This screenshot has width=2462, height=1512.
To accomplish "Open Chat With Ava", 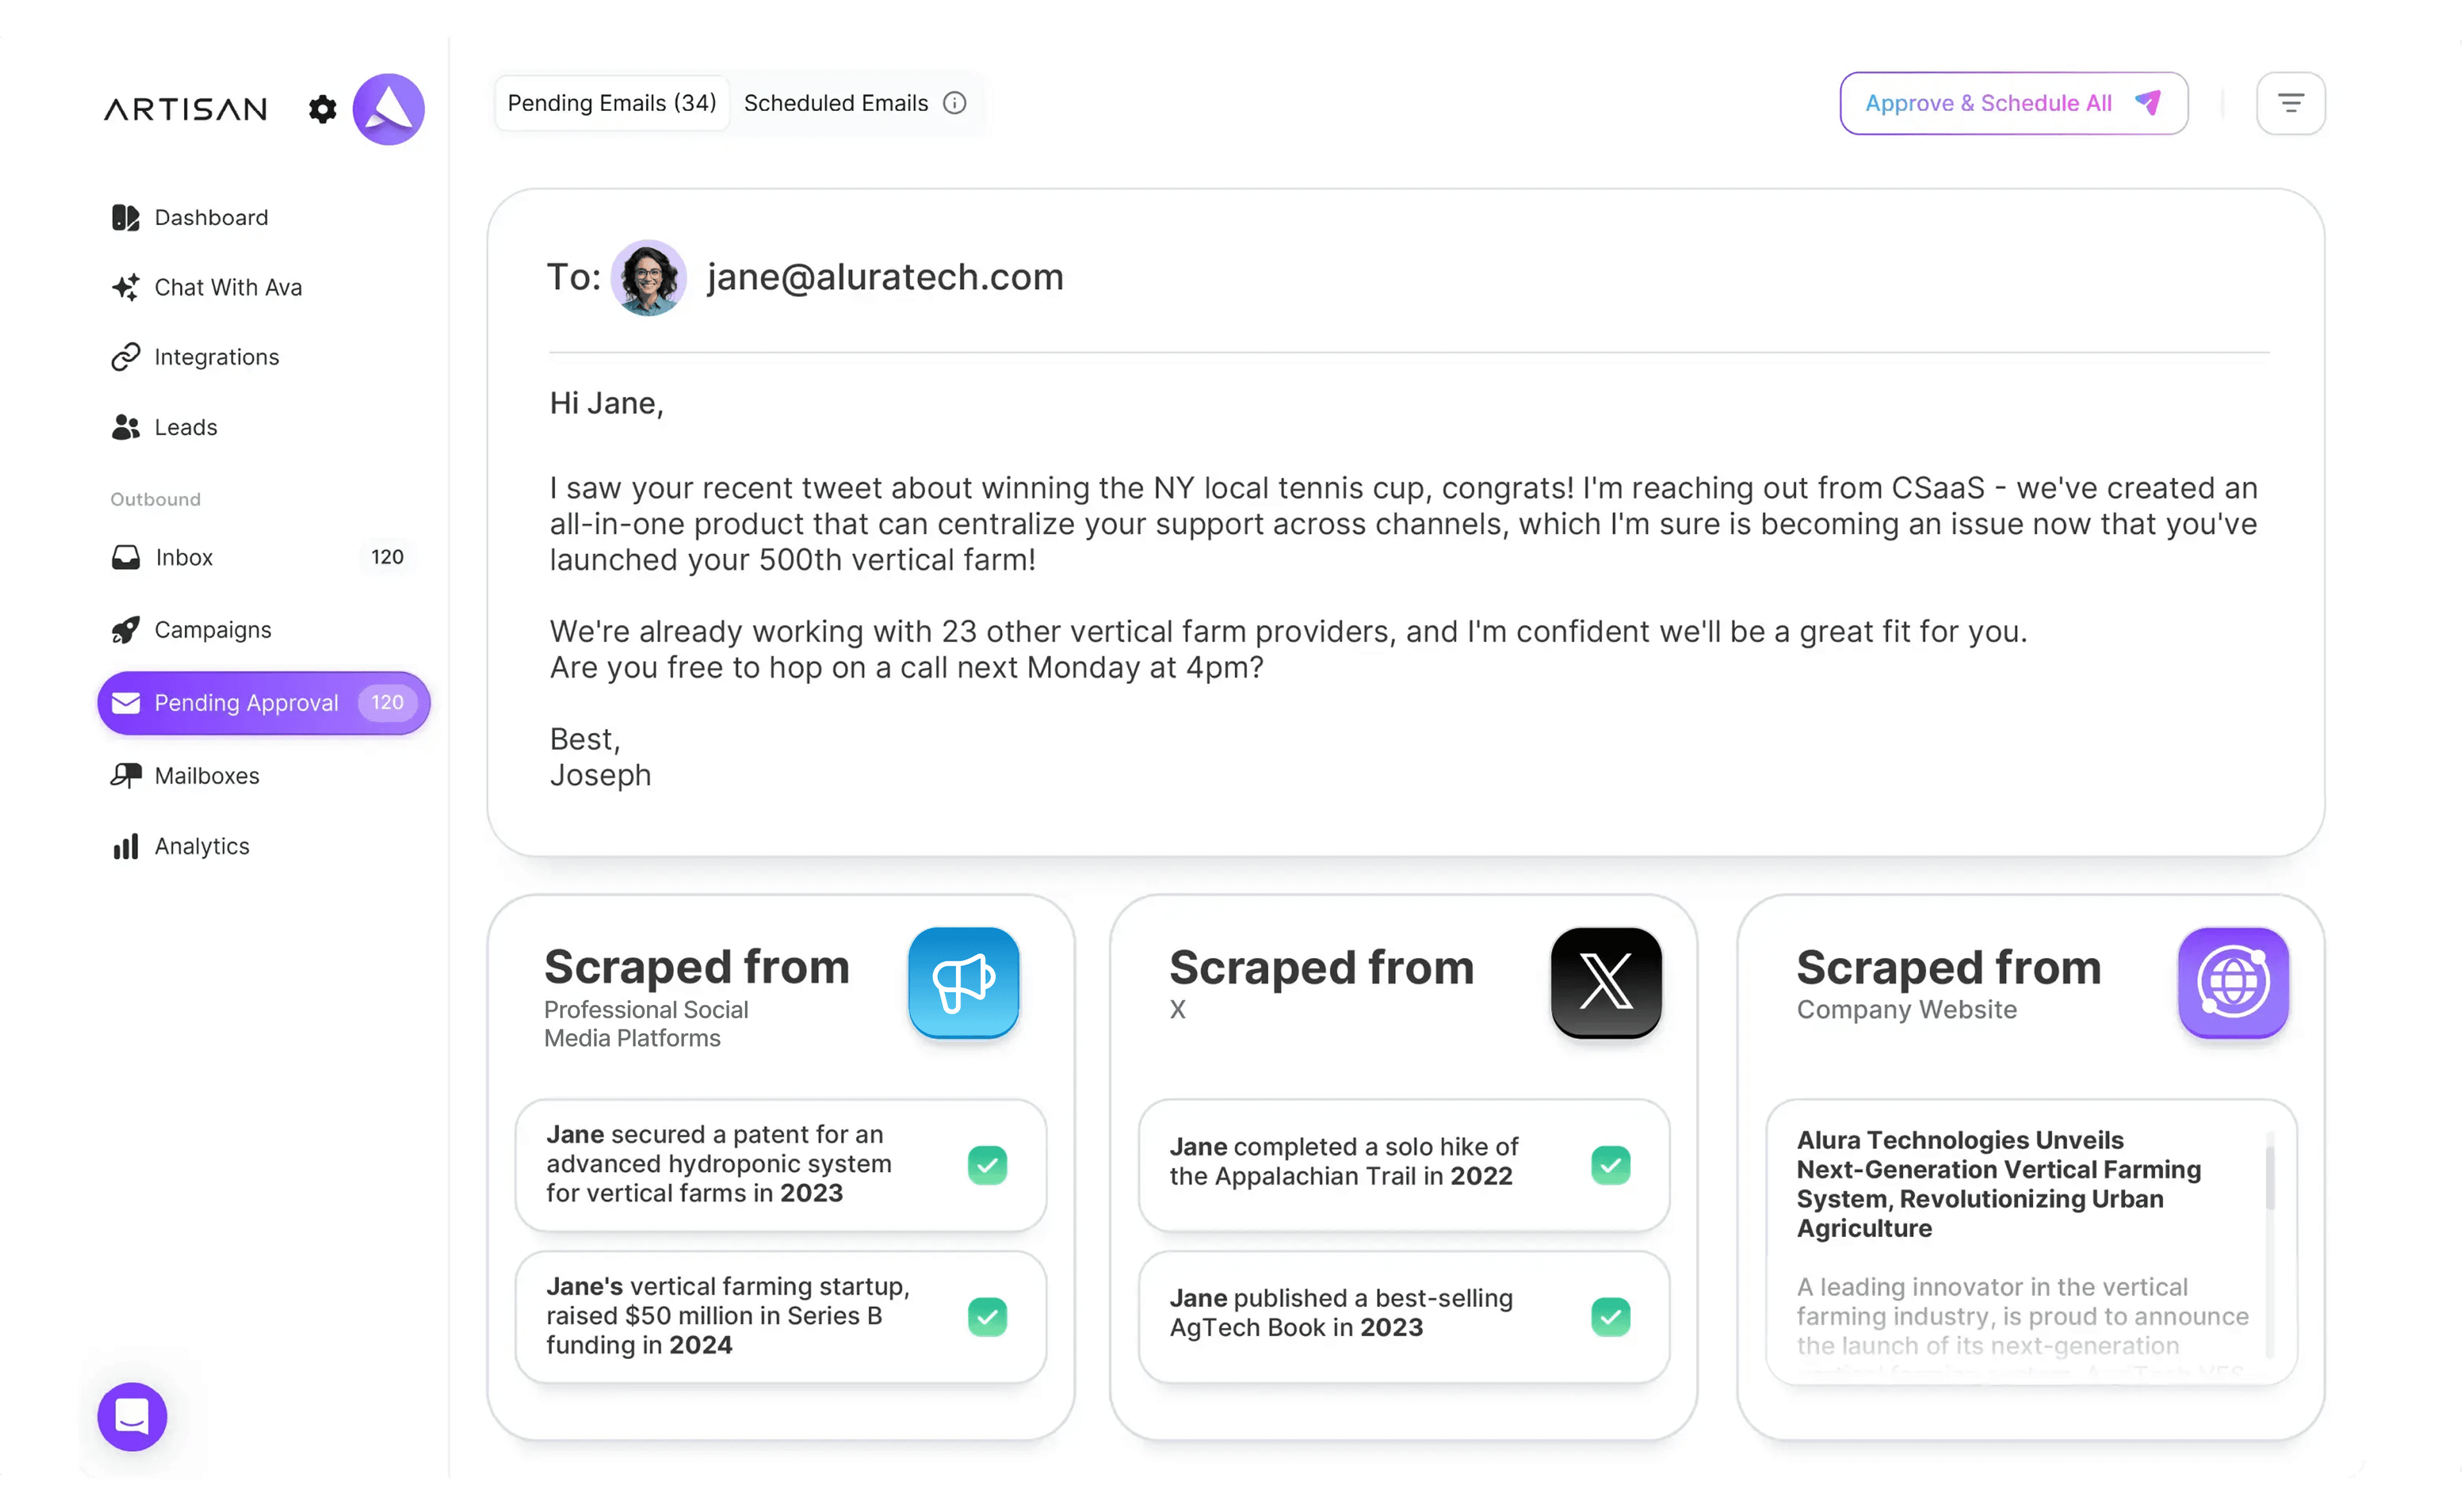I will (x=228, y=287).
